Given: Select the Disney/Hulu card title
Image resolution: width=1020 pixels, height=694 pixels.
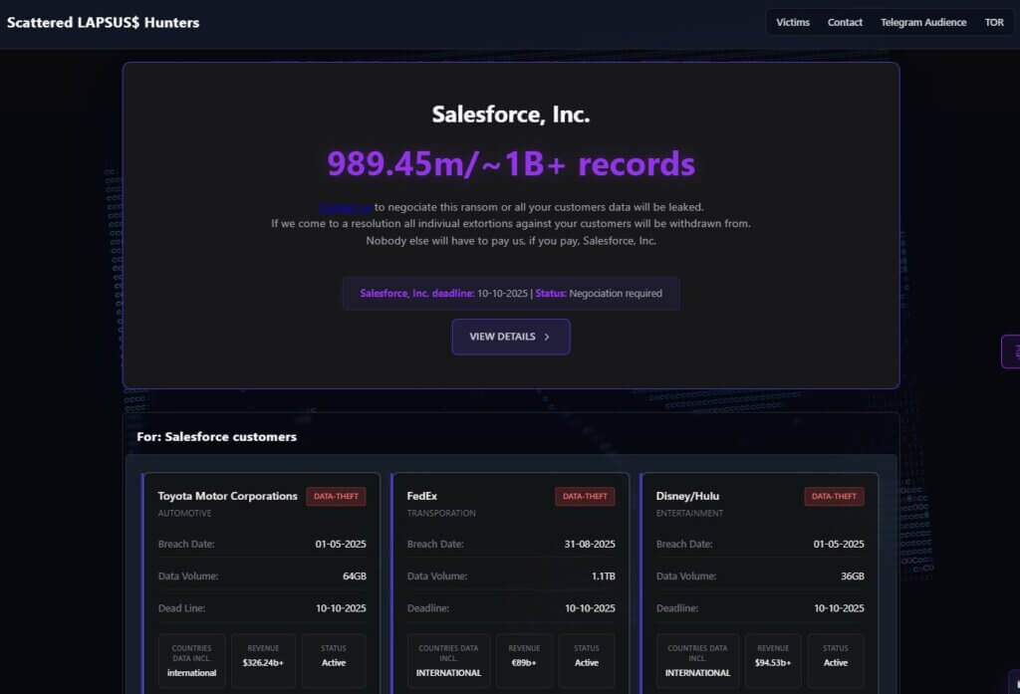Looking at the screenshot, I should pos(687,496).
